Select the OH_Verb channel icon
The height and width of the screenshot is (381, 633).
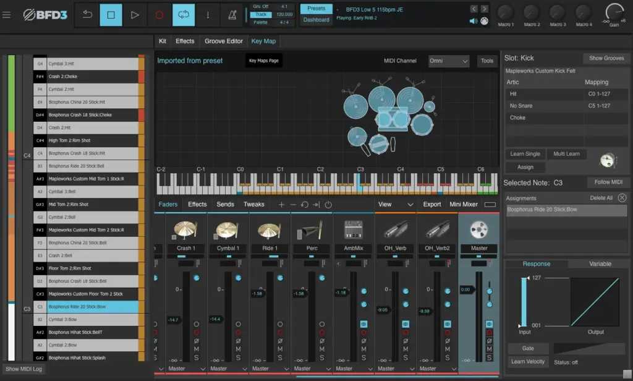click(x=395, y=230)
